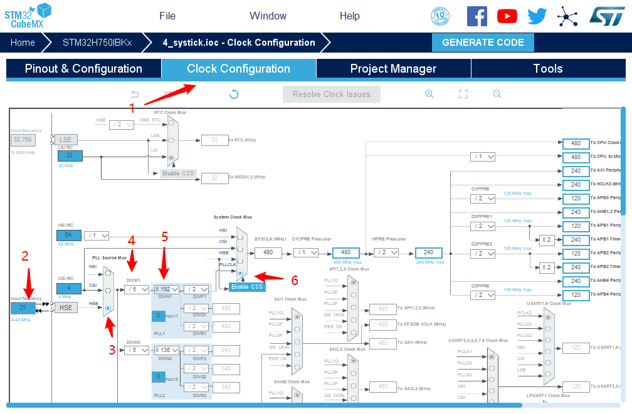Select HSE in PLL Source Mux
This screenshot has width=632, height=414.
click(x=108, y=308)
